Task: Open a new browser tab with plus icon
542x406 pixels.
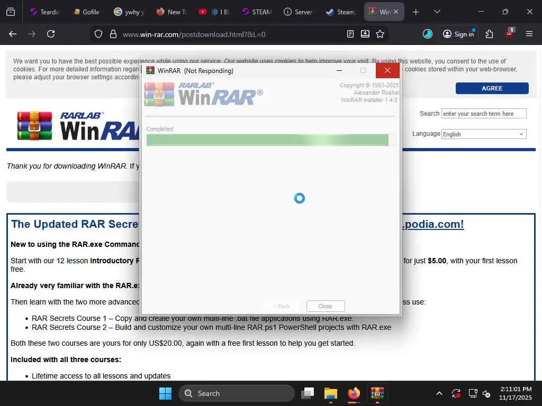Action: click(416, 12)
